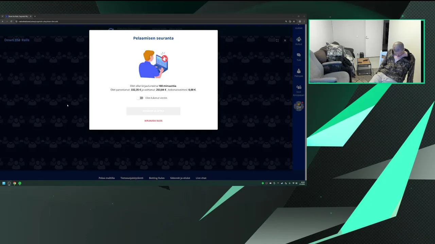Click the Pelaa maltilla footer link

coord(107,178)
